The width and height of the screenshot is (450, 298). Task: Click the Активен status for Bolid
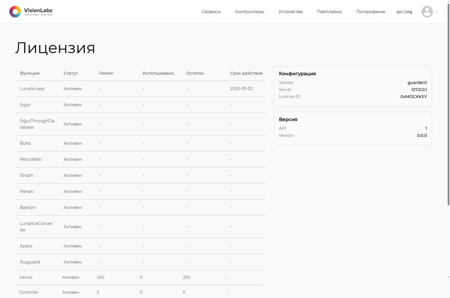73,143
